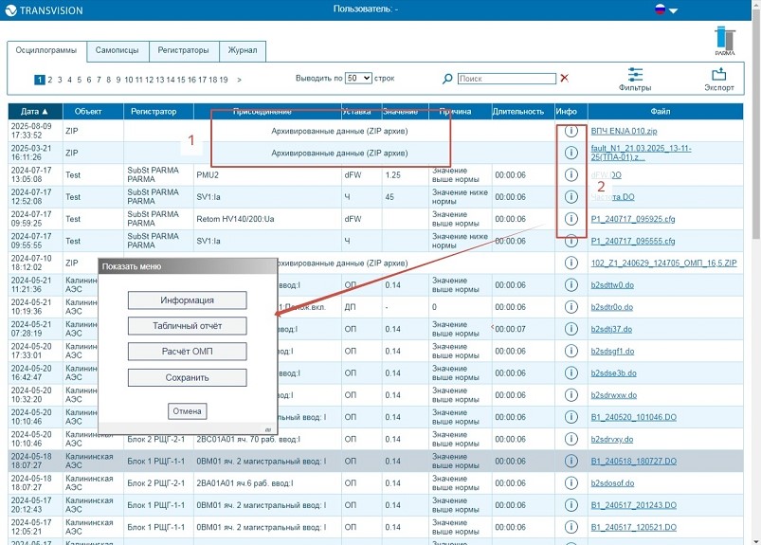Screen dimensions: 761x545
Task: Click Отмена in the popup menu
Action: coord(188,411)
